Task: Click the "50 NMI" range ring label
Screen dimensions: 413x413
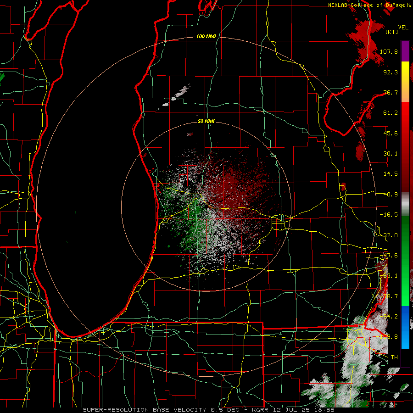Action: [206, 121]
